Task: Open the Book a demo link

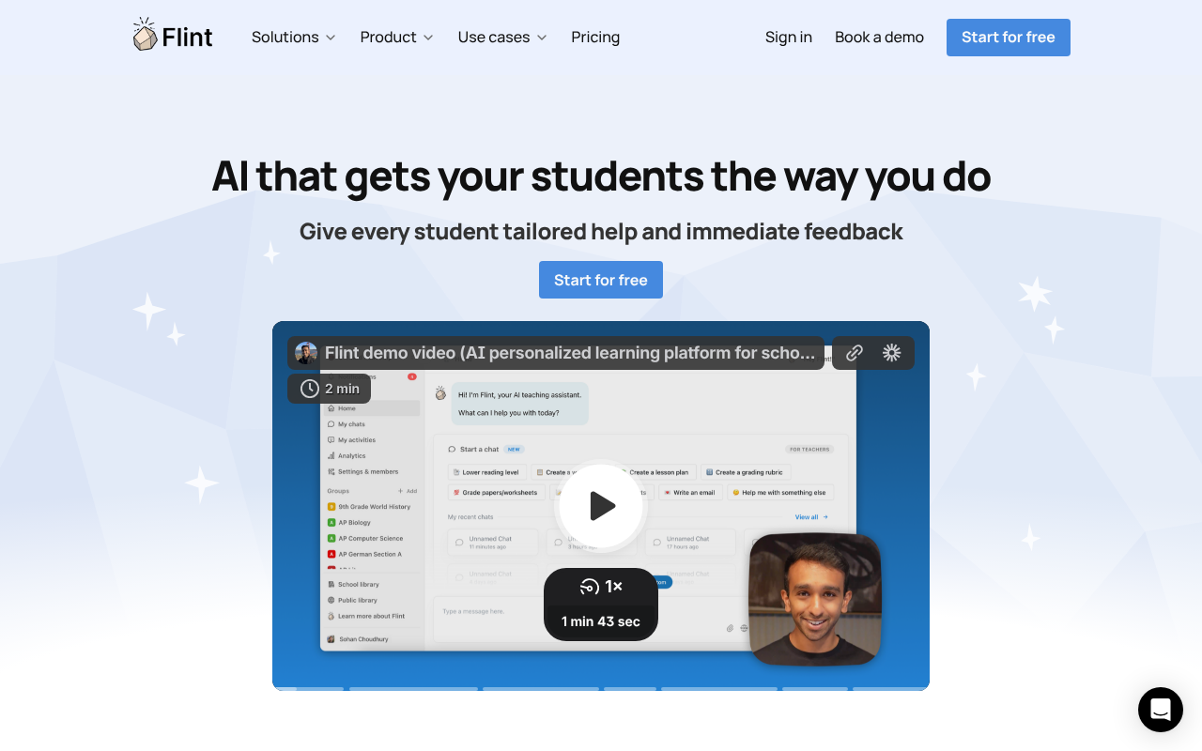Action: coord(879,38)
